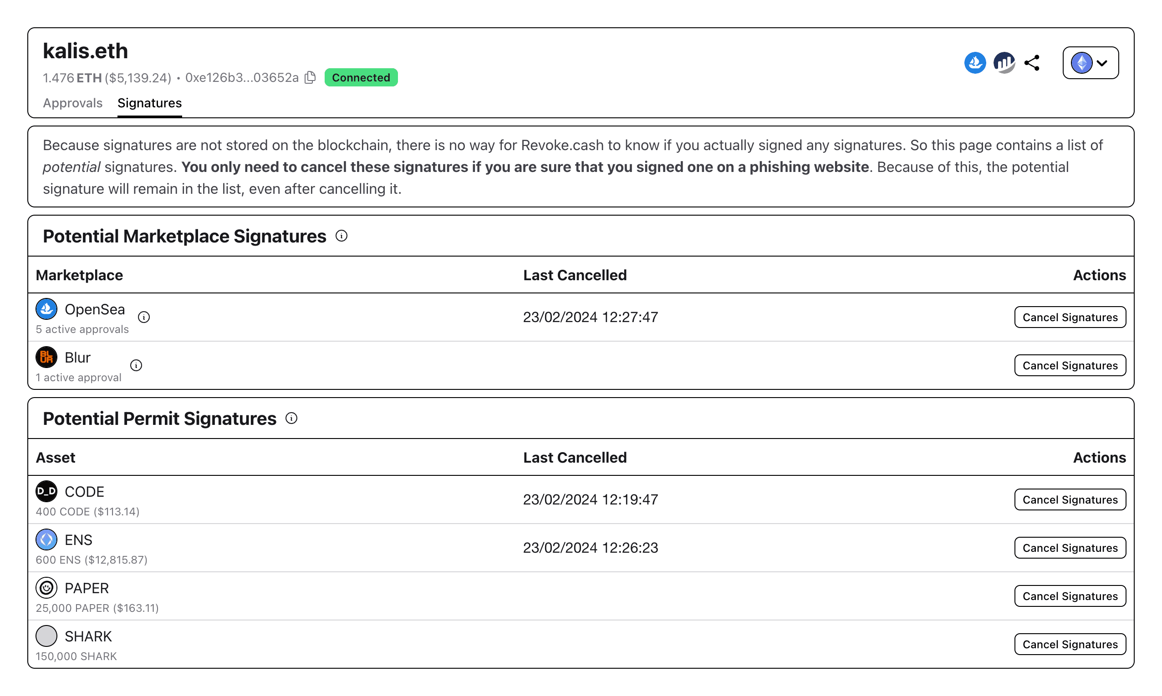Image resolution: width=1162 pixels, height=696 pixels.
Task: Click the ENS token icon
Action: [x=46, y=540]
